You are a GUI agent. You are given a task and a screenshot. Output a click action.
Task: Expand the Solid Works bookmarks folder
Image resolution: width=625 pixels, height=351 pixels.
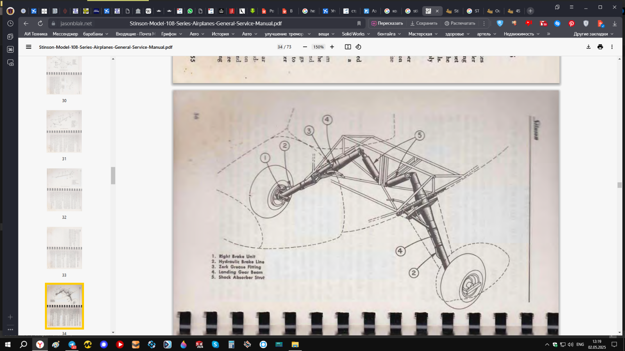tap(355, 34)
